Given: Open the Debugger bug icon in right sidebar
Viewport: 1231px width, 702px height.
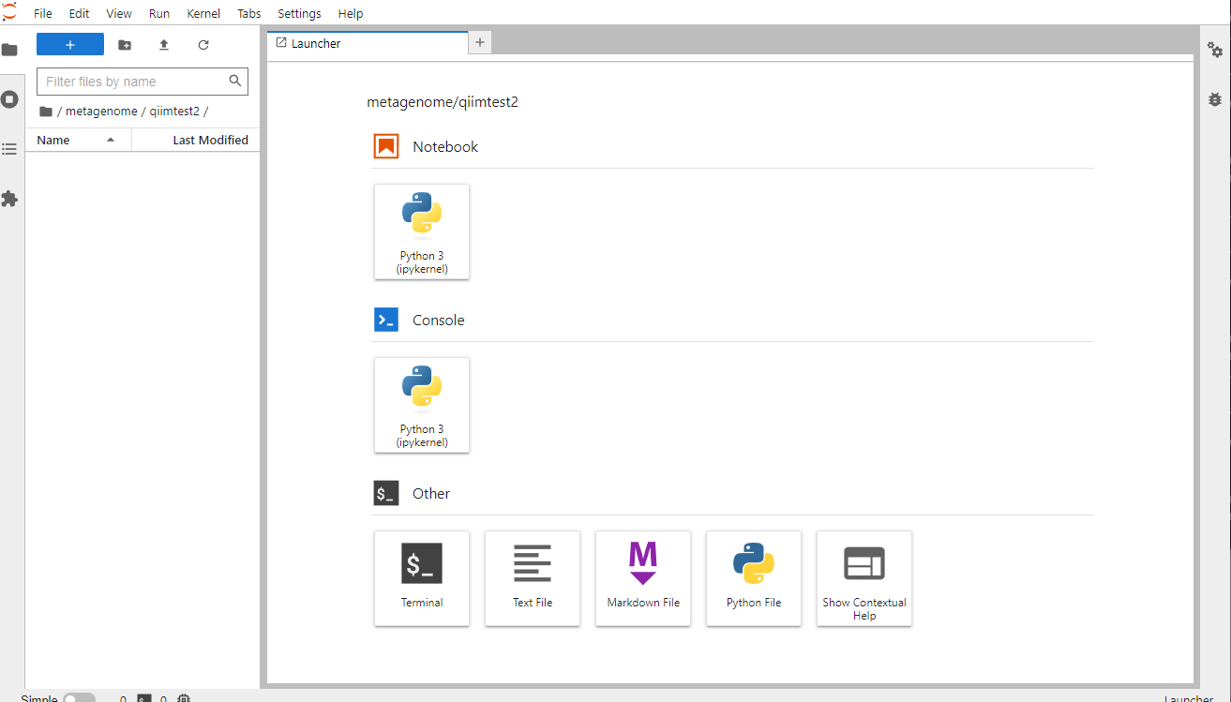Looking at the screenshot, I should (x=1215, y=98).
